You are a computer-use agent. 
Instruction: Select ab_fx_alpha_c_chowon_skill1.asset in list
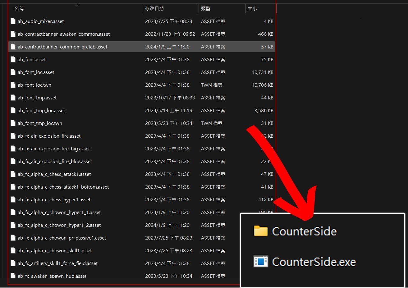coord(55,251)
